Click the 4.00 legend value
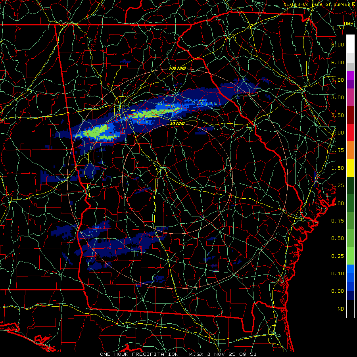Screen dimensions: 357x357 click(338, 80)
